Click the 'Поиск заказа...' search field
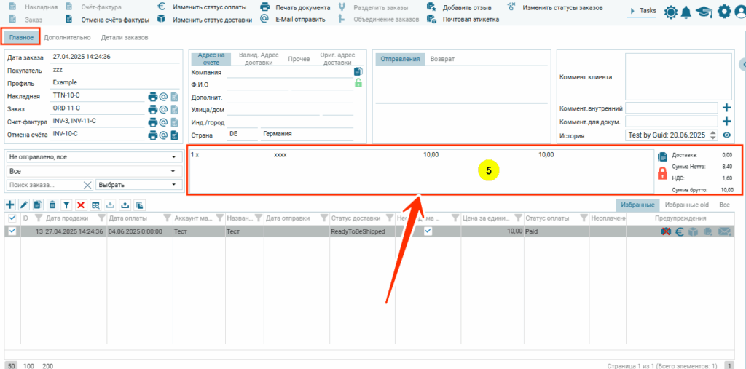This screenshot has width=746, height=369. (x=42, y=185)
